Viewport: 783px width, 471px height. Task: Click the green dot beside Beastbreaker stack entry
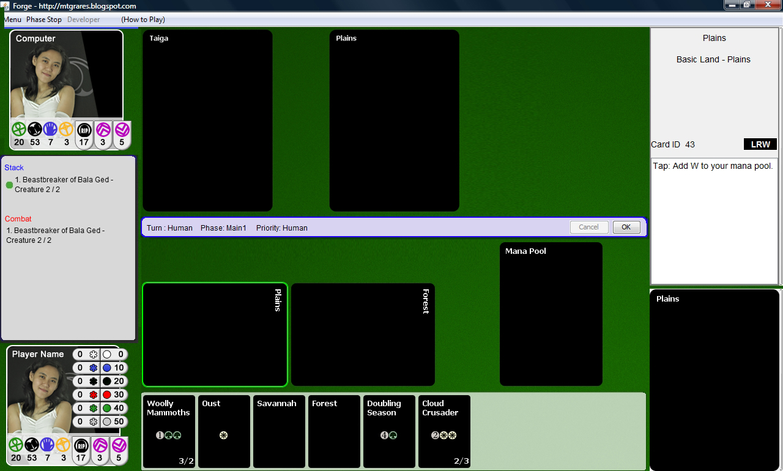click(9, 185)
